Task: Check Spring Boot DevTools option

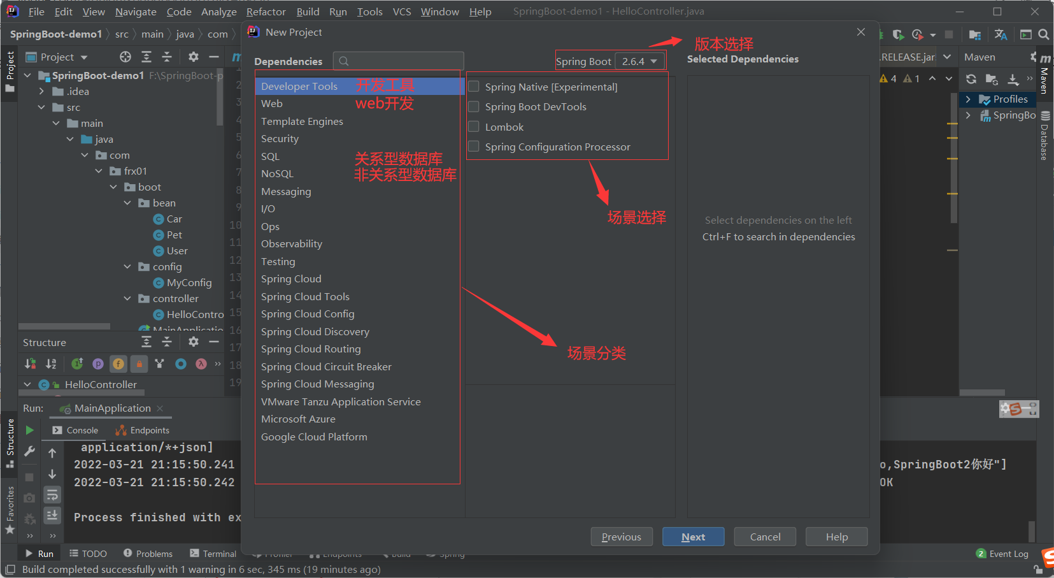Action: click(474, 106)
